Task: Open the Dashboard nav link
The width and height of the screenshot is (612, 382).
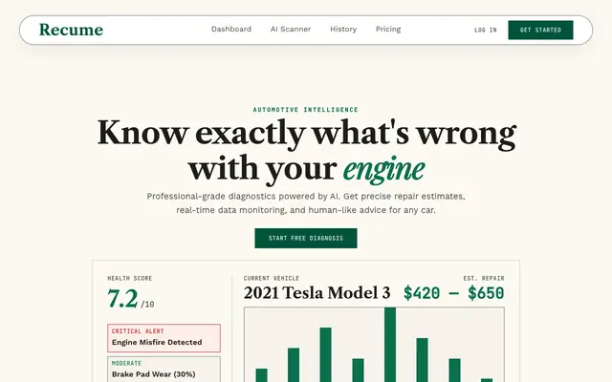Action: tap(231, 30)
